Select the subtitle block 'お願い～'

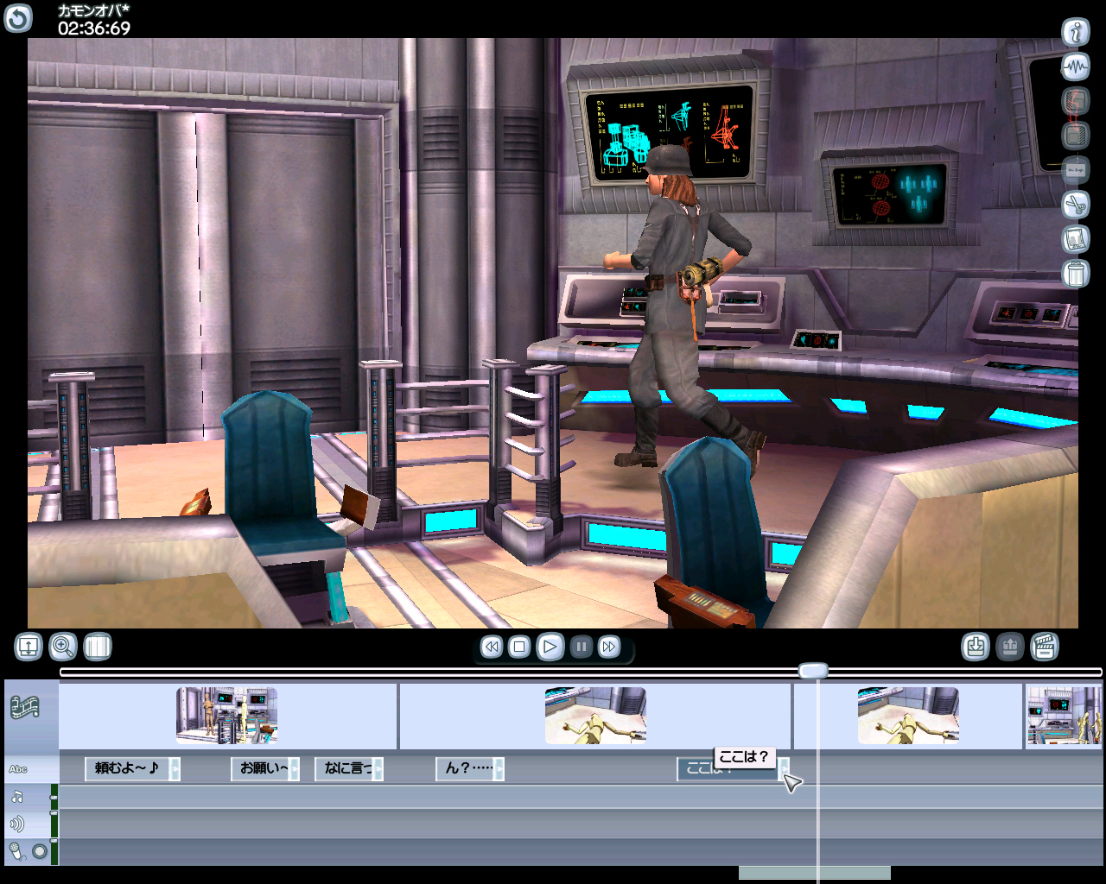coord(264,768)
